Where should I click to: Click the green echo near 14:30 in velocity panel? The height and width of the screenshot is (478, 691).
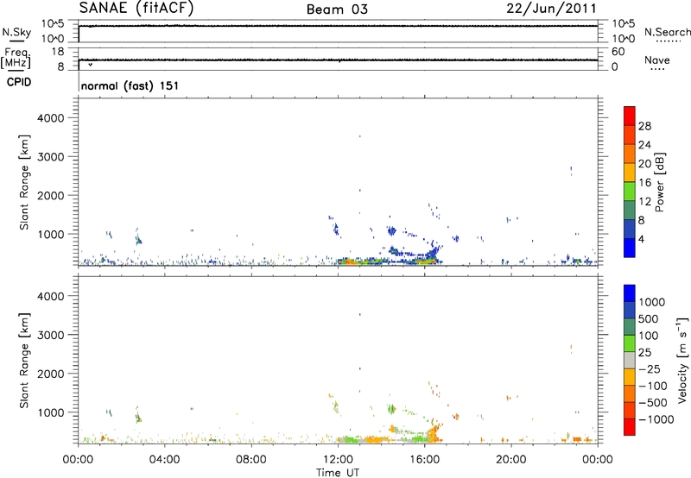pyautogui.click(x=391, y=409)
